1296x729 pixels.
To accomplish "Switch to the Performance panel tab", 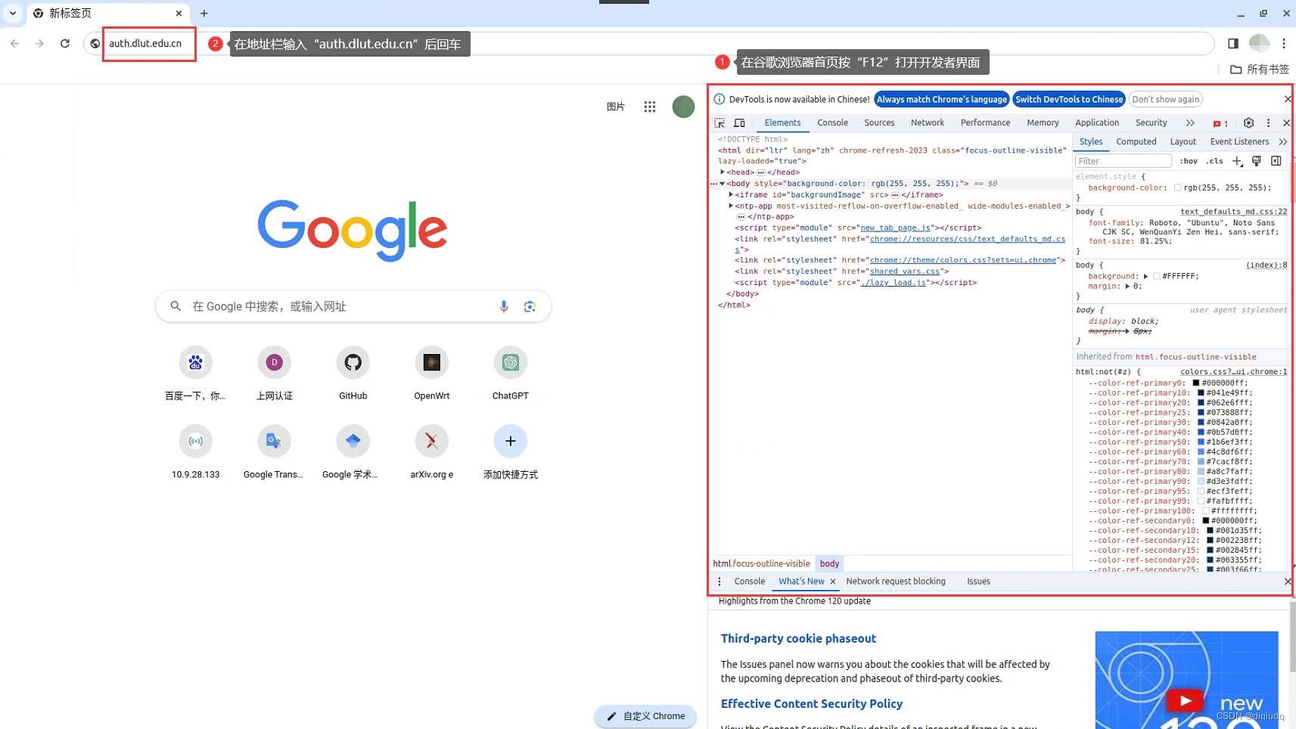I will pyautogui.click(x=985, y=123).
